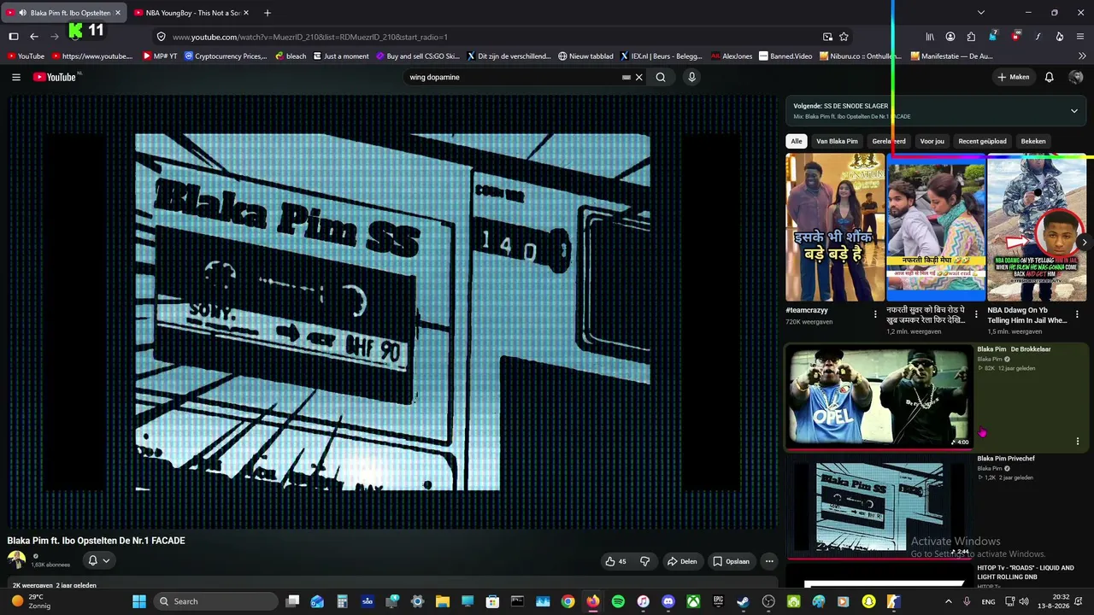
Task: Switch to the Blaka Pim video tab
Action: tap(63, 13)
